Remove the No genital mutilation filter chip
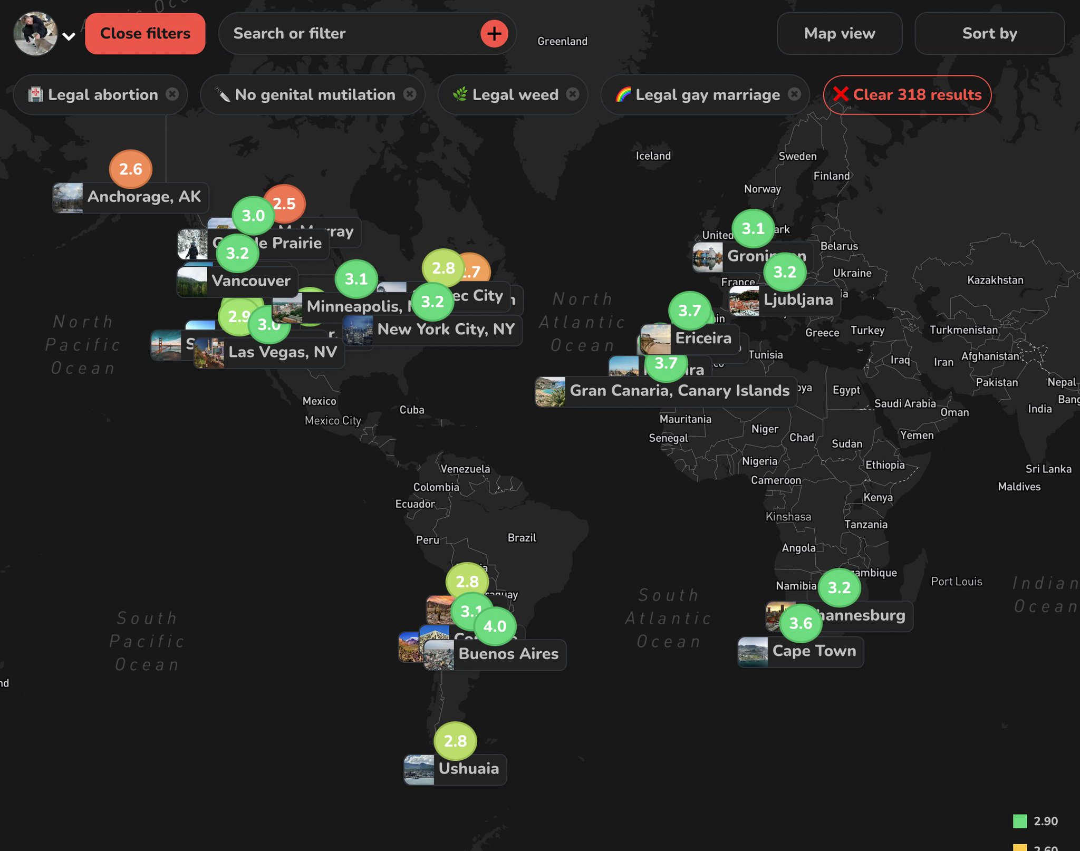The height and width of the screenshot is (851, 1080). 410,95
